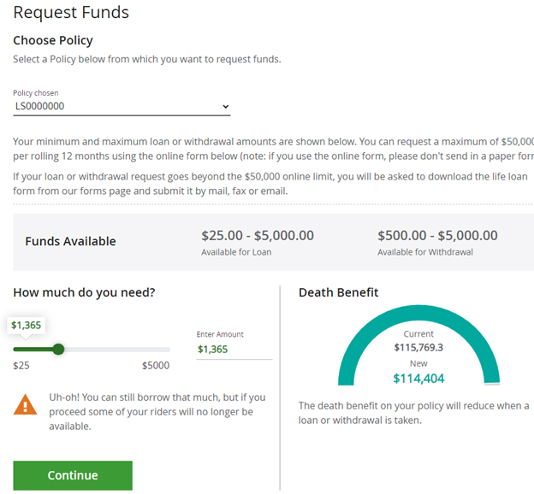Viewport: 534px width, 494px height.
Task: Click the $5000 maximum slider label
Action: point(155,366)
